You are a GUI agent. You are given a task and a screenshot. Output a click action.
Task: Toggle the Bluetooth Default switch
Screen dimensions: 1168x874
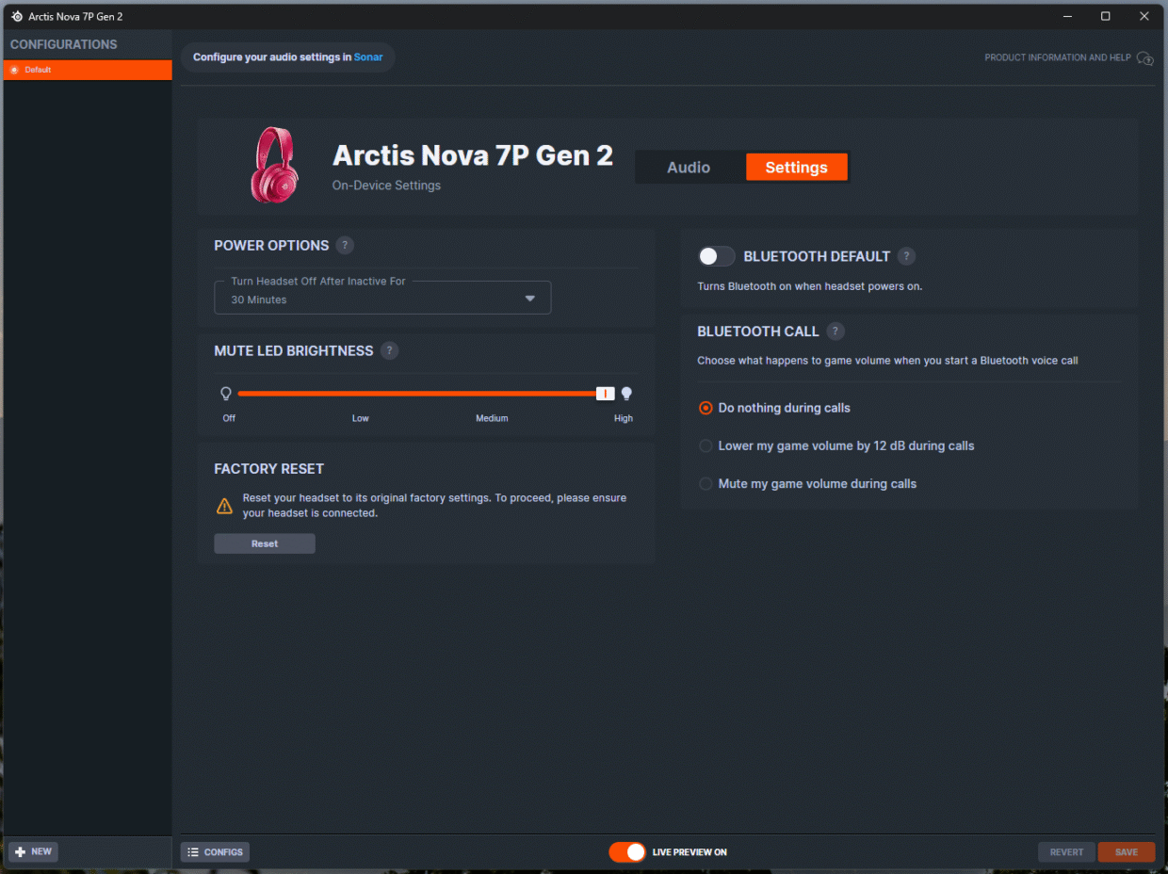[716, 256]
